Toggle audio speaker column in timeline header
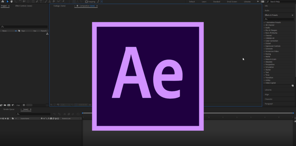Viewport: 296px width, 146px height. coord(3,119)
